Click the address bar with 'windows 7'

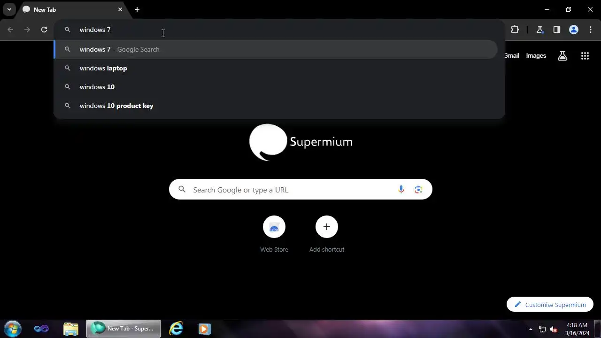(x=279, y=30)
